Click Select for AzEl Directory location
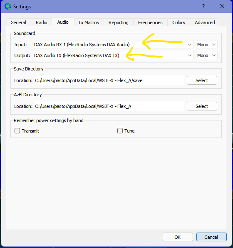233x248 pixels. pos(202,106)
